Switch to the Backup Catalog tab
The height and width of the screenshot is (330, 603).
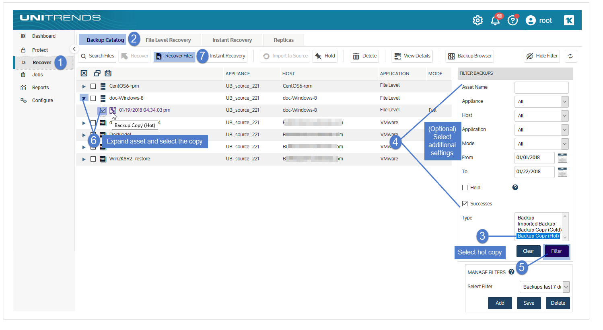(105, 40)
